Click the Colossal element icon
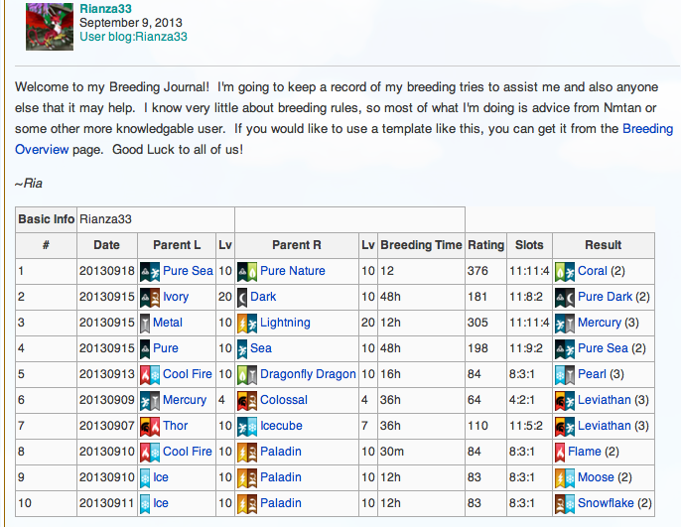Screen dimensions: 681x527 tap(247, 400)
